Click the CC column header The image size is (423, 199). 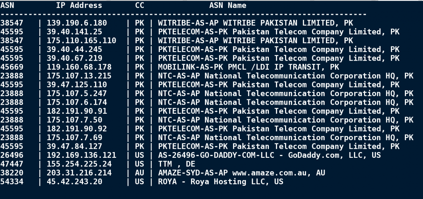coord(140,5)
